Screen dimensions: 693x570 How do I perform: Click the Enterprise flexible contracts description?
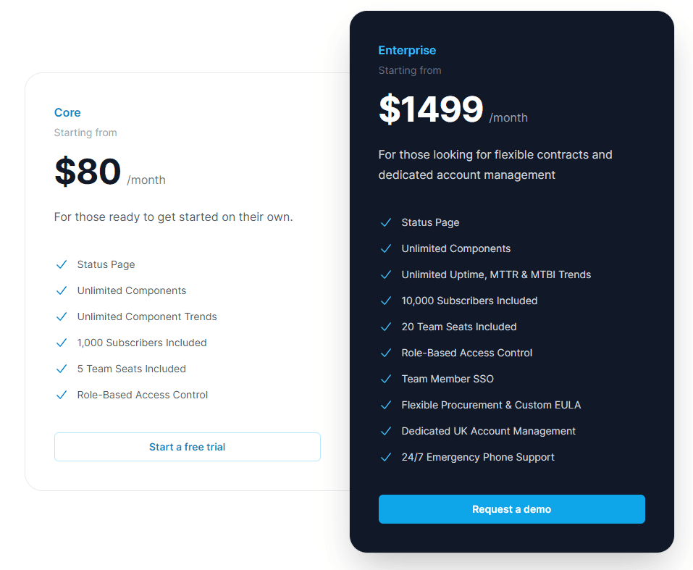point(495,164)
